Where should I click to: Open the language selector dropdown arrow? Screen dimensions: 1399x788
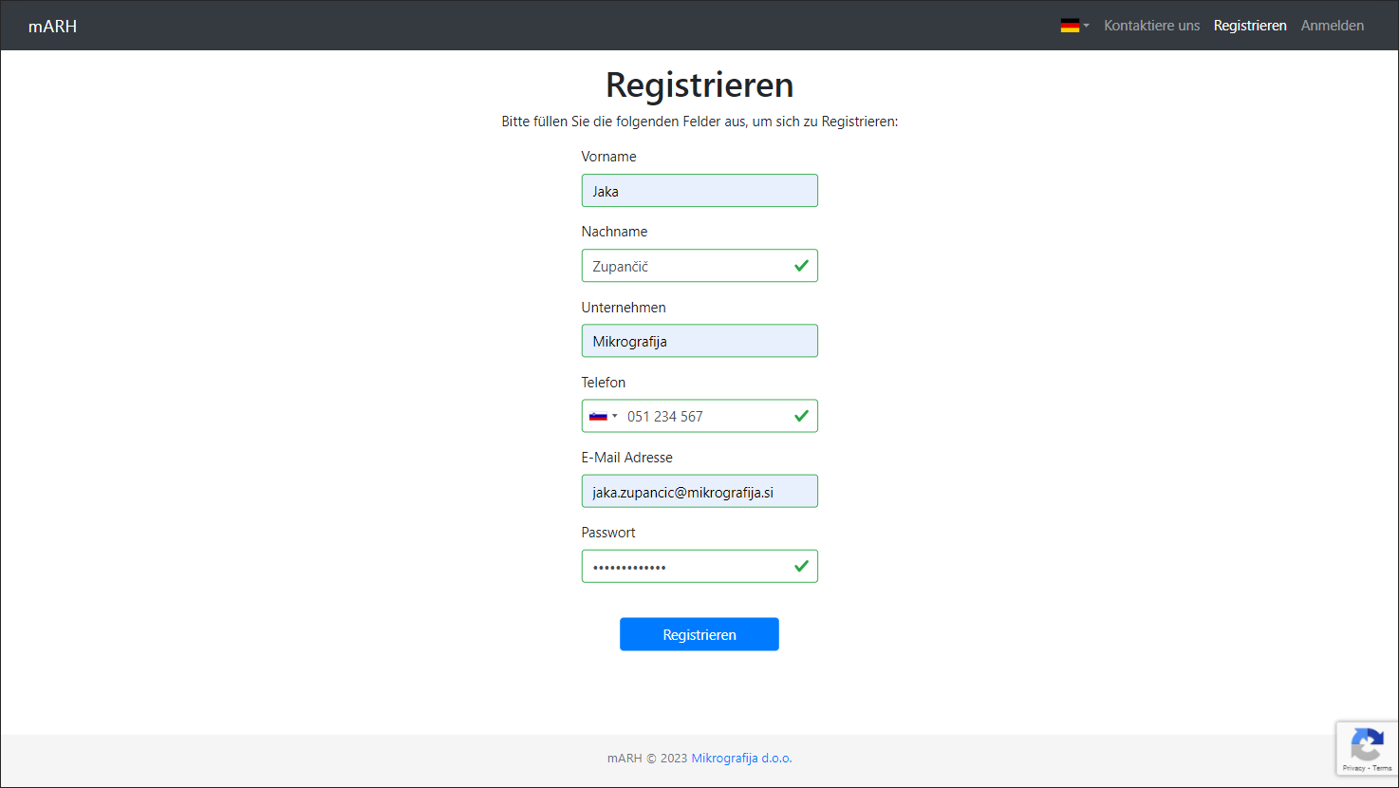(x=1087, y=26)
